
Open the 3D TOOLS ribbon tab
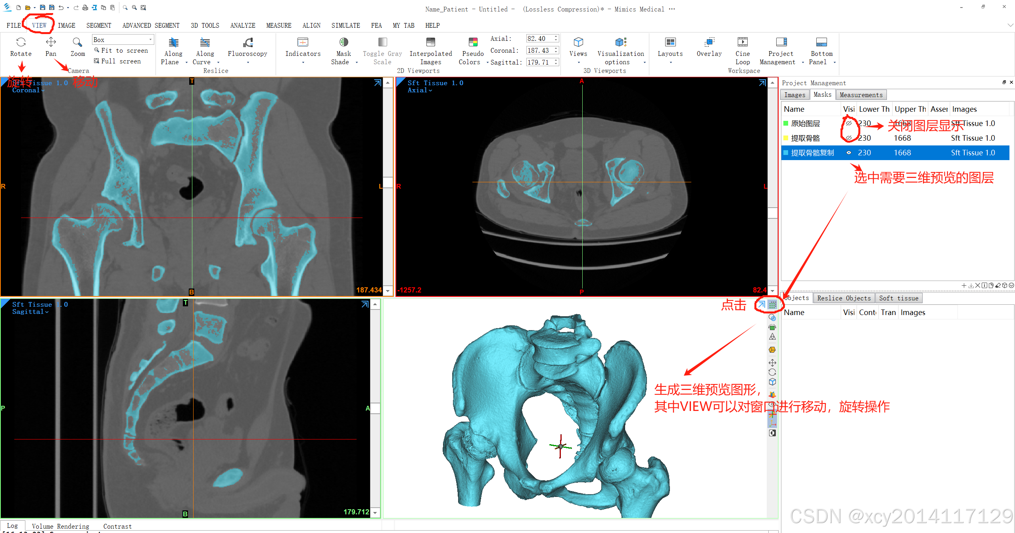(205, 25)
